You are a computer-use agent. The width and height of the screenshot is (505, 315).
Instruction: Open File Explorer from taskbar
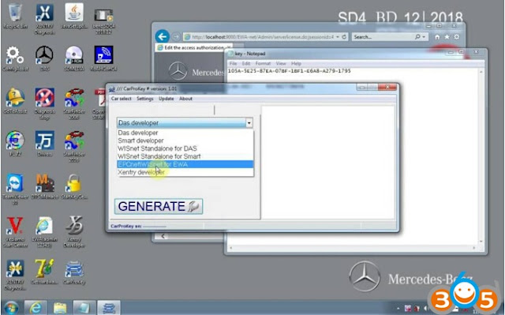(x=60, y=308)
